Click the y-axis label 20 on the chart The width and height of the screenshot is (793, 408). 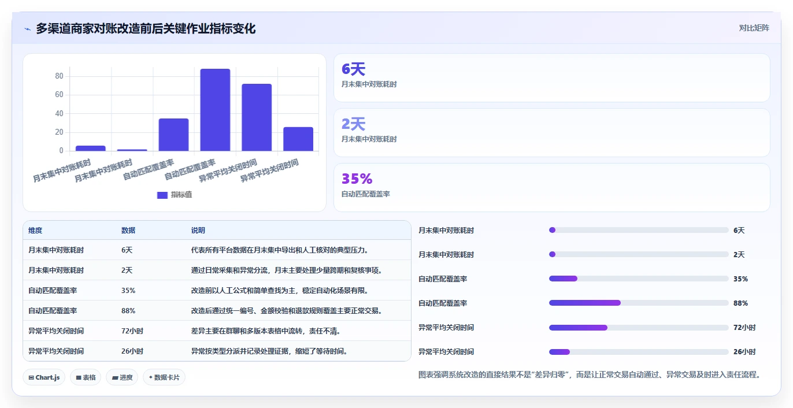click(59, 132)
